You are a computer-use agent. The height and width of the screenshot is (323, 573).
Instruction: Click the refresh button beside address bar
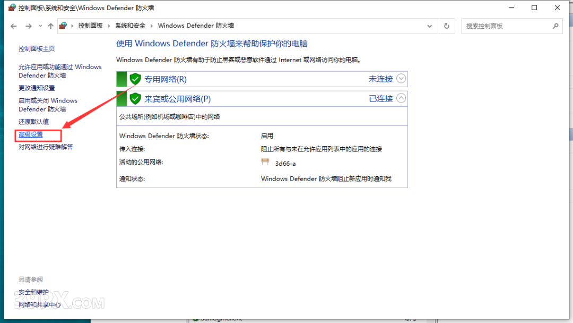[x=447, y=26]
